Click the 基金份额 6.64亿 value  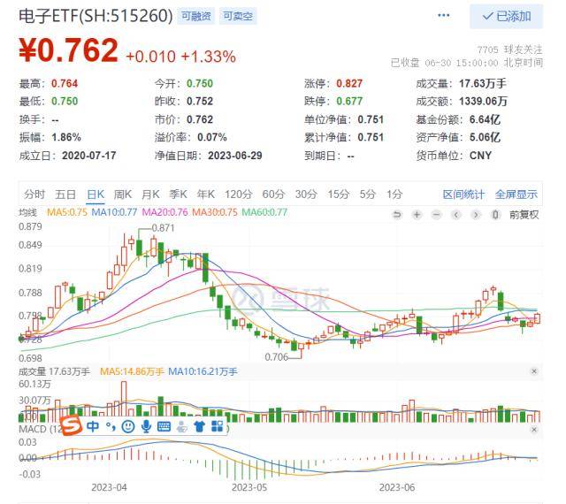[485, 119]
